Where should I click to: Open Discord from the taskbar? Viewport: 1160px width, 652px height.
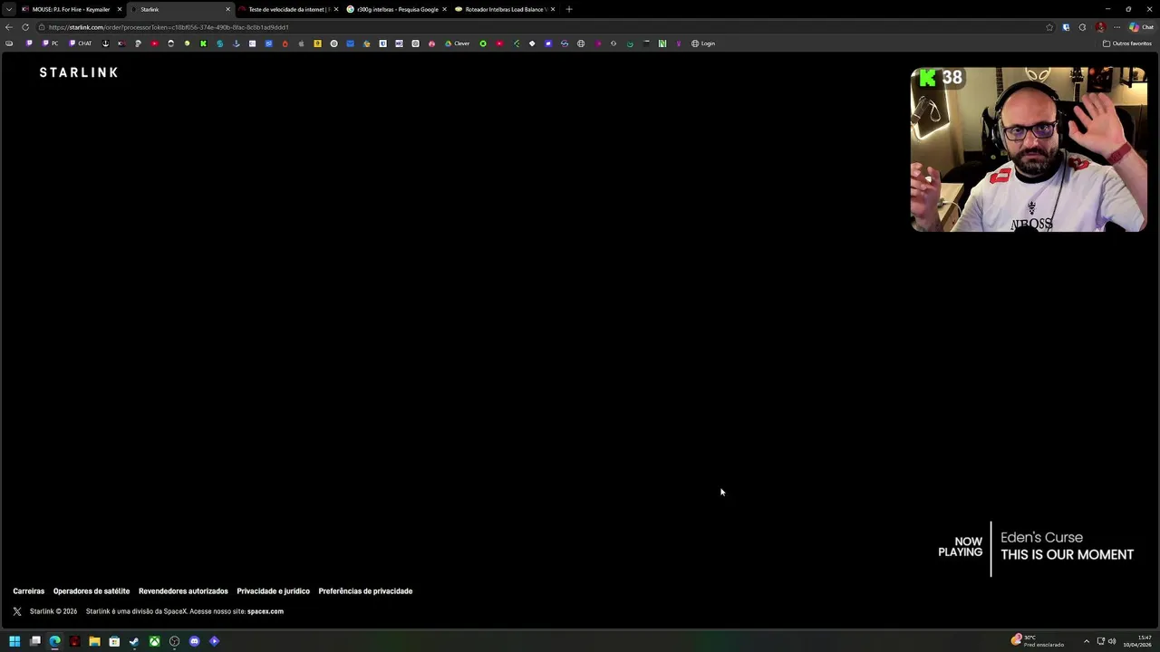coord(194,641)
